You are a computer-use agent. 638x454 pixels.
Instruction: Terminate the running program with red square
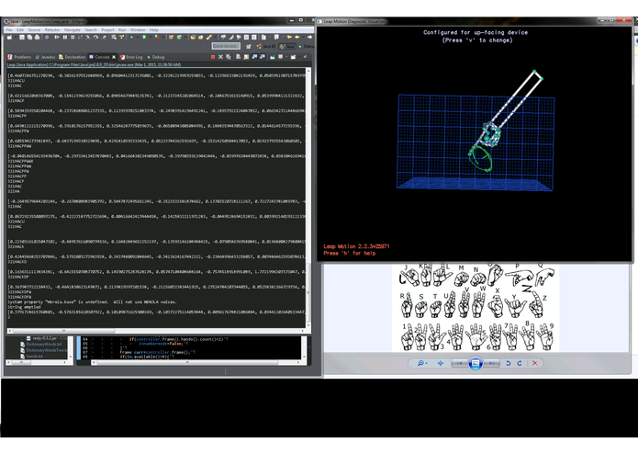[212, 57]
